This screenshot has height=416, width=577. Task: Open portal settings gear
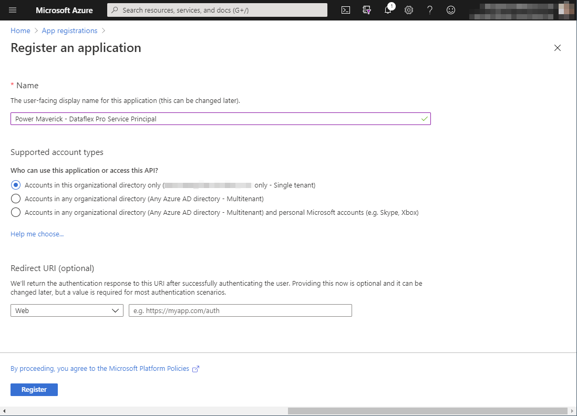pos(409,10)
